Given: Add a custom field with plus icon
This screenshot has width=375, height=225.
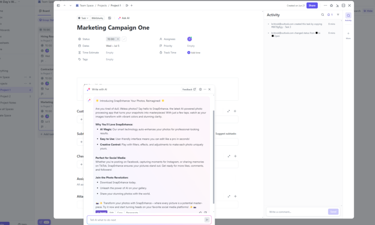Looking at the screenshot, I should click(x=235, y=111).
